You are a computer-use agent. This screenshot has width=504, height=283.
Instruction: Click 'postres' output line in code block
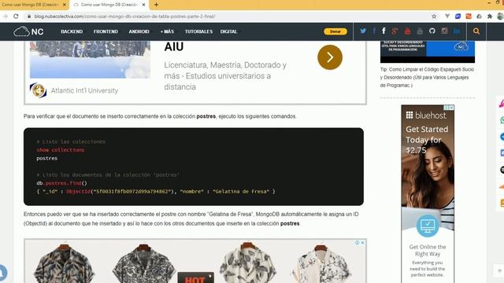click(x=47, y=158)
